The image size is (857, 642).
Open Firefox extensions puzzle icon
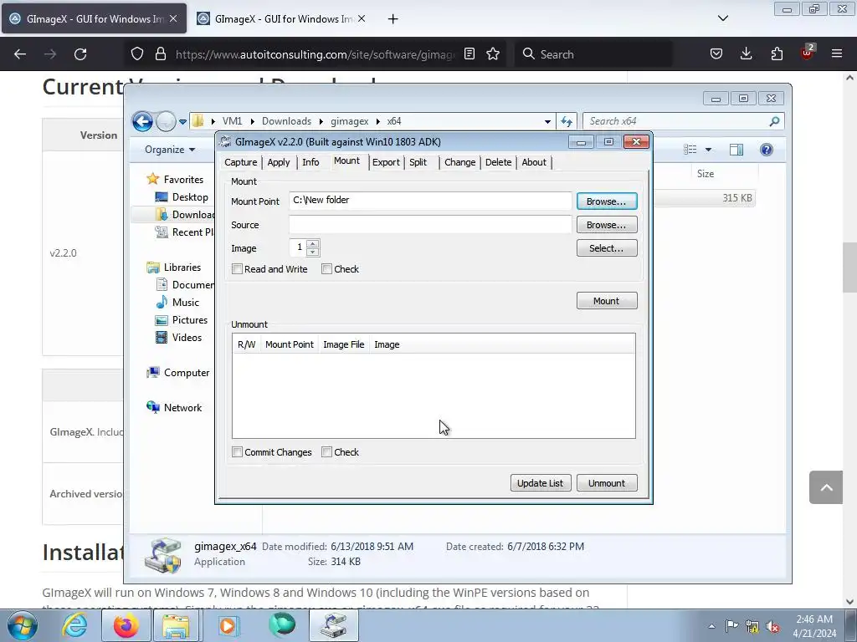pyautogui.click(x=777, y=54)
